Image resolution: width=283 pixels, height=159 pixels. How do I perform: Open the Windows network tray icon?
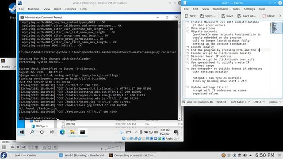151,132
